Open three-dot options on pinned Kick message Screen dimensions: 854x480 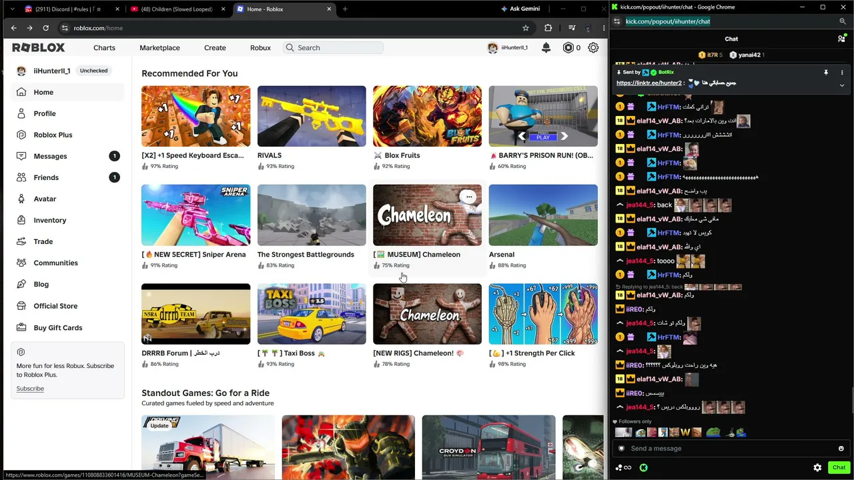coord(841,72)
